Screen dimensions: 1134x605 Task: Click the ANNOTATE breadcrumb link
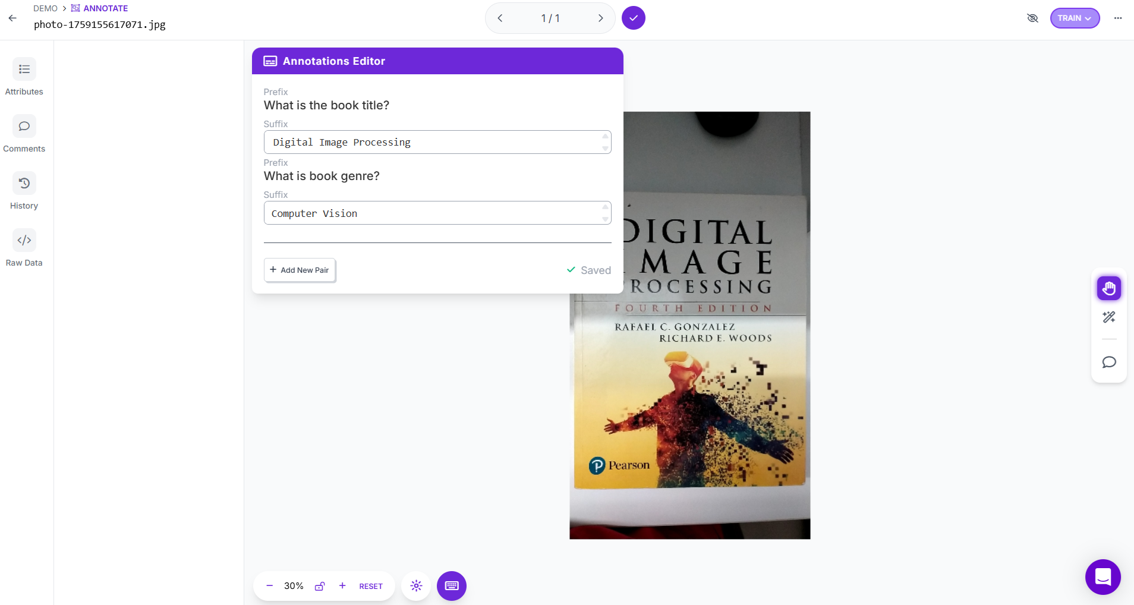[x=100, y=8]
